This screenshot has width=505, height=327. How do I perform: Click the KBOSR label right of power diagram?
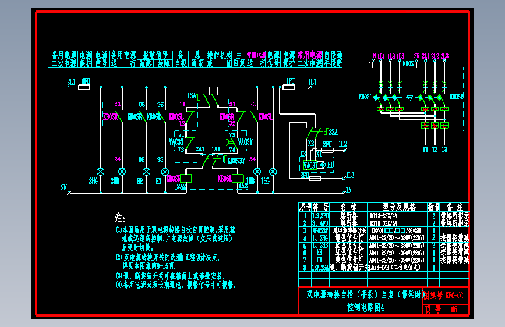point(457,97)
